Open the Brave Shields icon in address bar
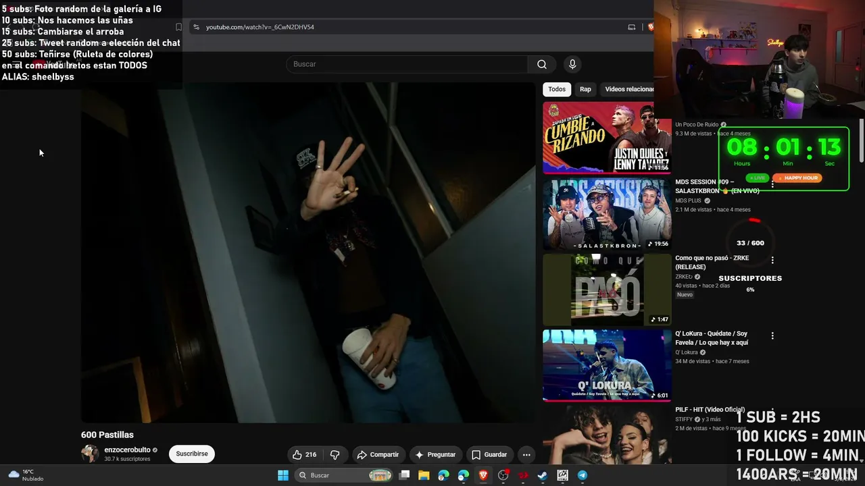Screen dimensions: 865x486 pyautogui.click(x=650, y=27)
